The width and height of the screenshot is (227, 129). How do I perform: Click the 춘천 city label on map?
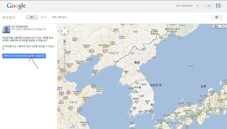144,84
